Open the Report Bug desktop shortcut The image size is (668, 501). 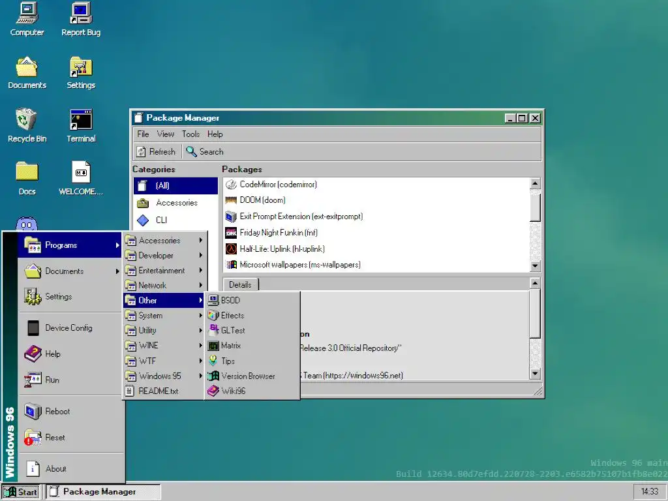81,19
